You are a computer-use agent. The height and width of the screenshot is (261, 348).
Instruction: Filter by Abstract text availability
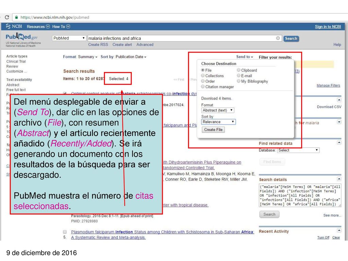(x=13, y=85)
